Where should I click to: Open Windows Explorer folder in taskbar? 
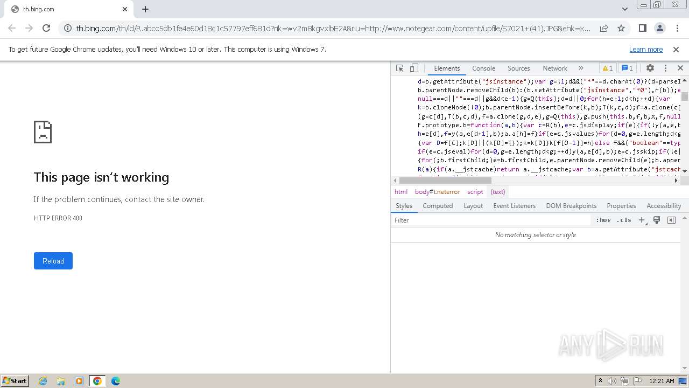(61, 381)
